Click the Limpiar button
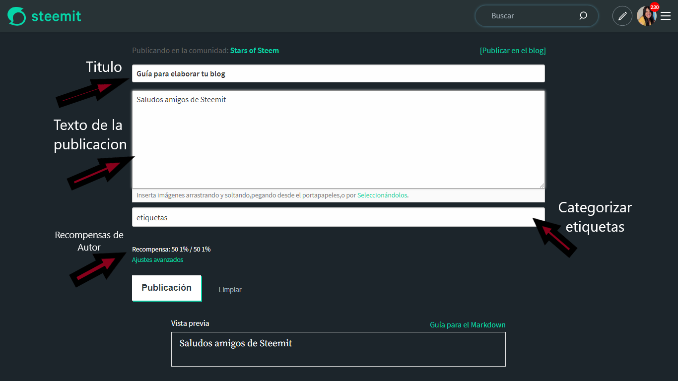This screenshot has height=381, width=678. click(x=230, y=290)
